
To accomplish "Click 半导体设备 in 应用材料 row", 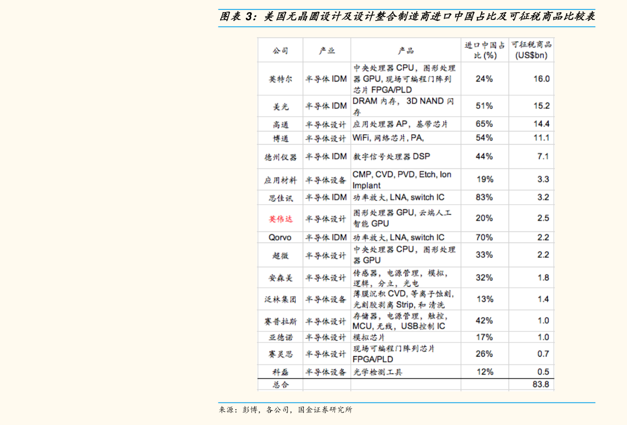I will coord(325,180).
